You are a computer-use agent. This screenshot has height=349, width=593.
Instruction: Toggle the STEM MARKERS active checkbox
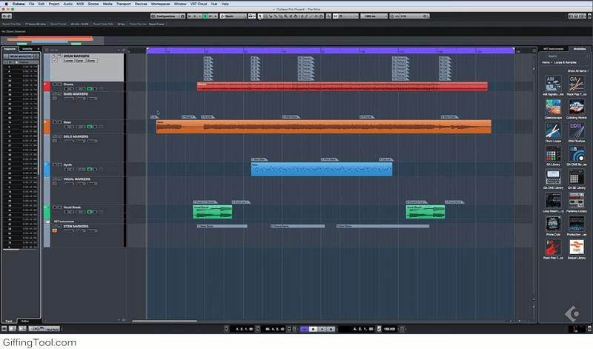pyautogui.click(x=55, y=230)
